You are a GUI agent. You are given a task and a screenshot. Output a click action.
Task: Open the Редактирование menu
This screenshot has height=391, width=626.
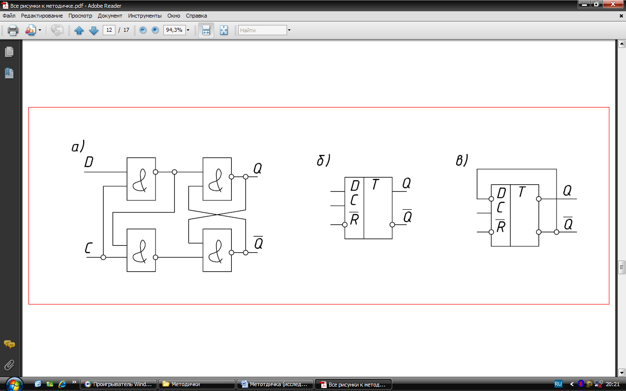click(x=42, y=16)
